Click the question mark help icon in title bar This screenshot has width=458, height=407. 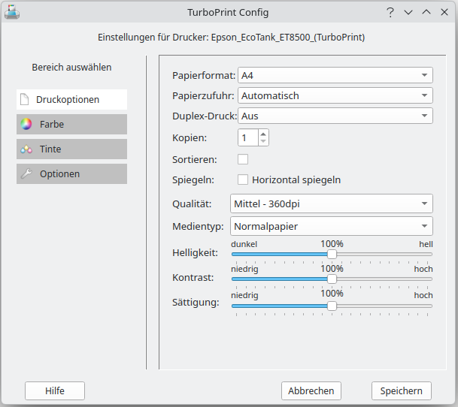point(390,12)
